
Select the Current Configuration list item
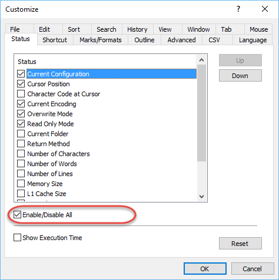pos(111,74)
